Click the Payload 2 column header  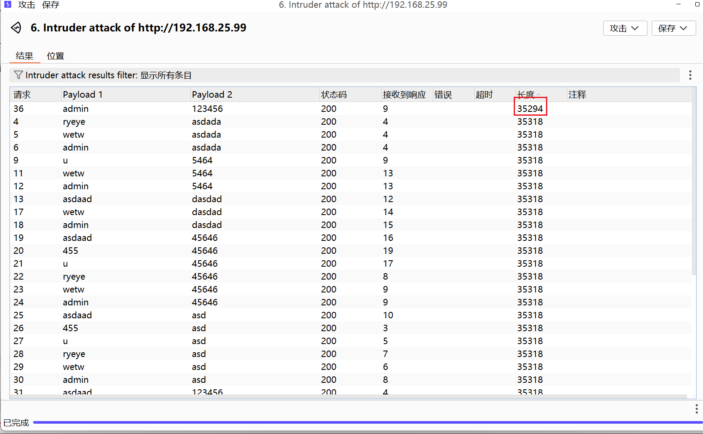coord(212,95)
